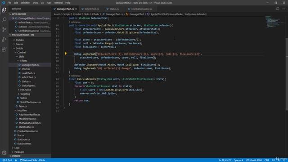288x162 pixels.
Task: Click the 1 reference lens above ApplyEffect
Action: click(x=75, y=22)
